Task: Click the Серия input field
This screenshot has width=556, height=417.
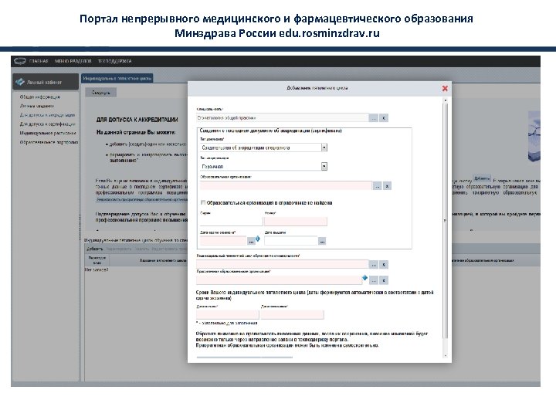Action: tap(231, 222)
